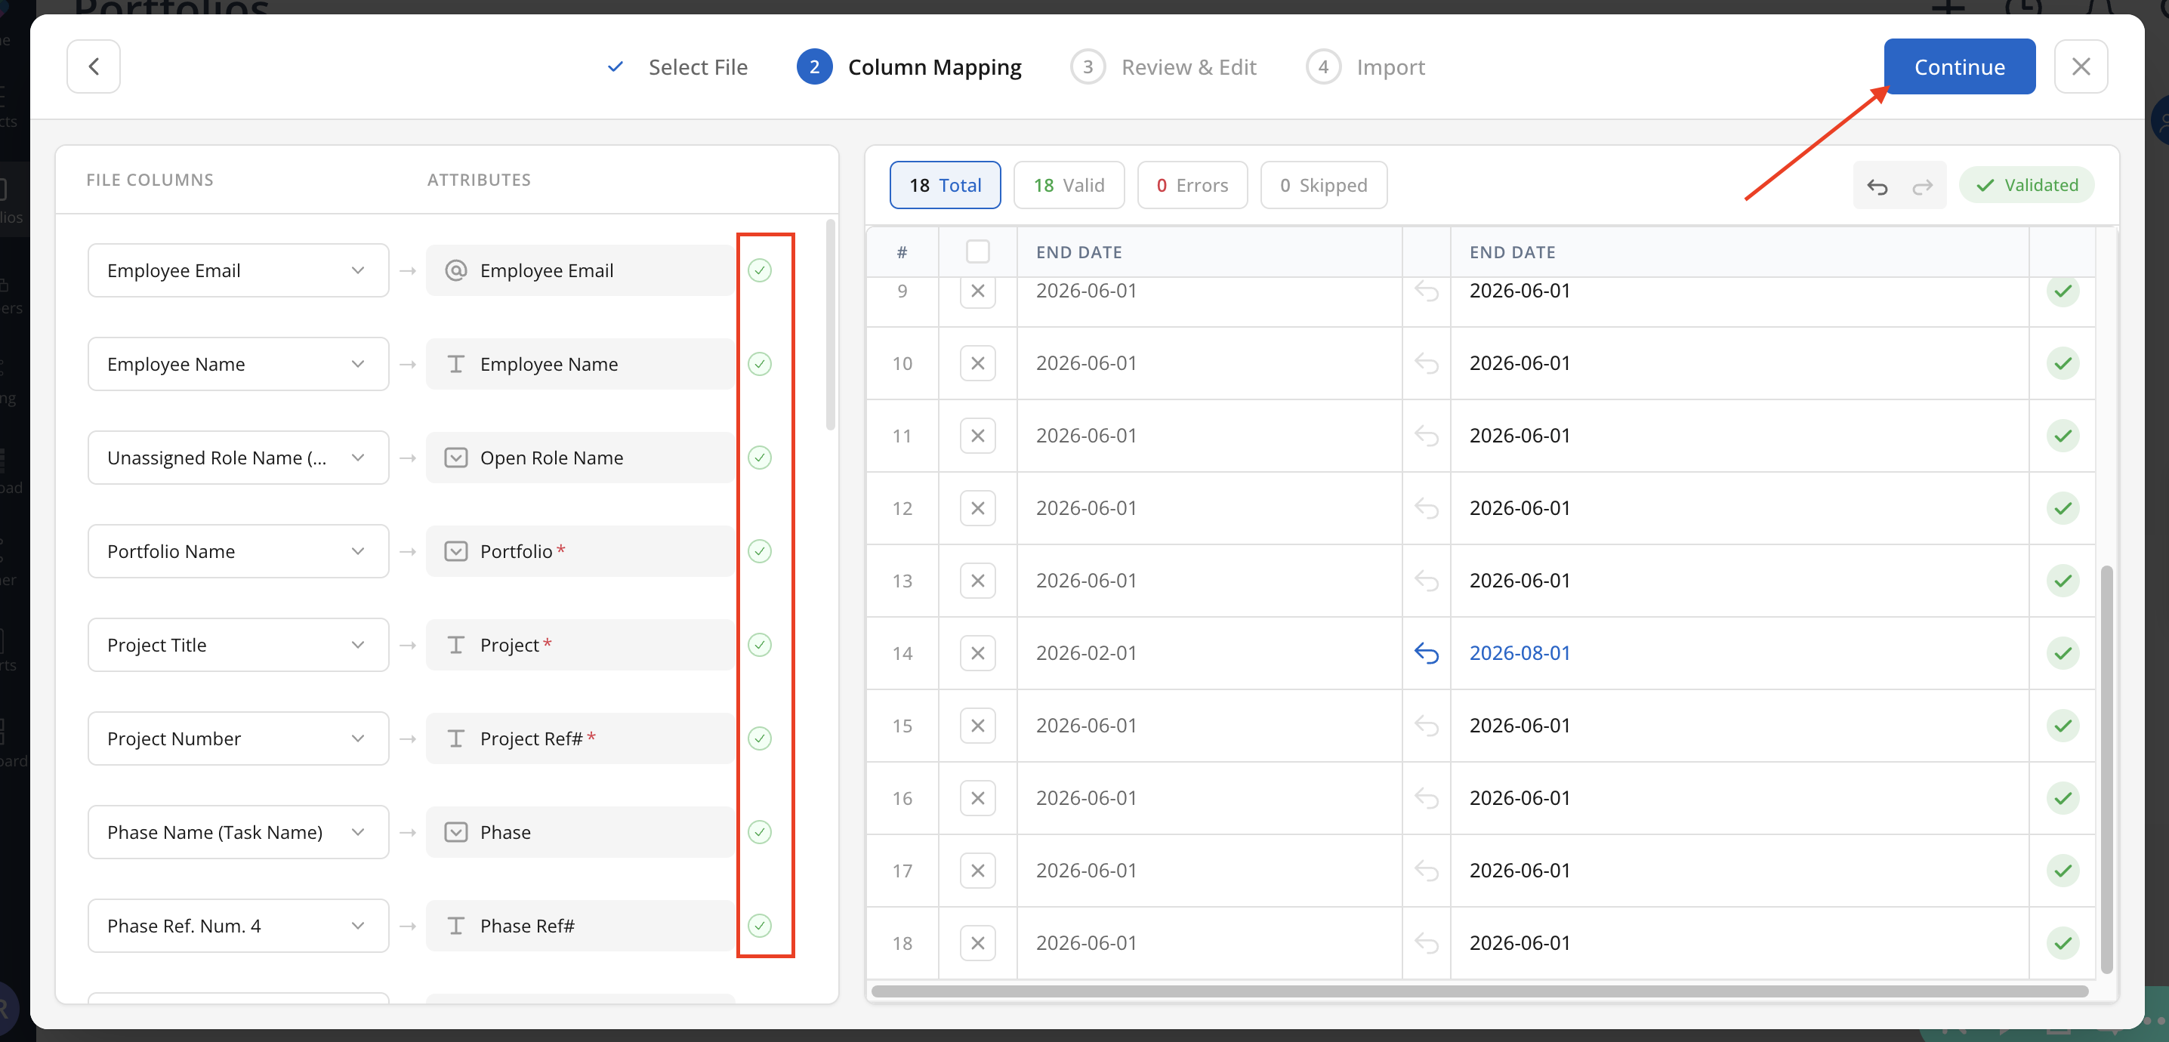
Task: Skip row 16 with its X button
Action: [x=977, y=798]
